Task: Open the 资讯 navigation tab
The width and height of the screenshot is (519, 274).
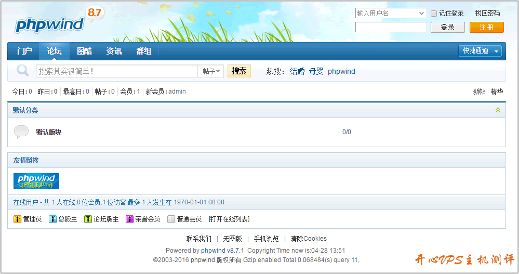Action: coord(114,51)
